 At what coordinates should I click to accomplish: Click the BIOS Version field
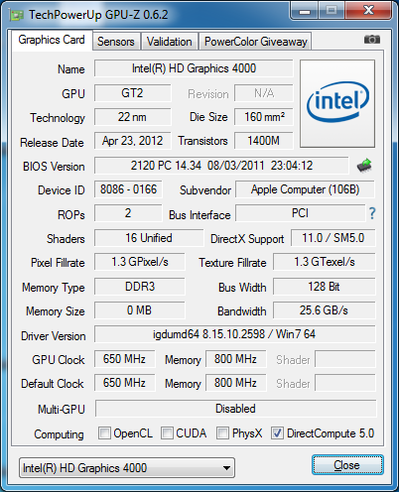pyautogui.click(x=221, y=166)
